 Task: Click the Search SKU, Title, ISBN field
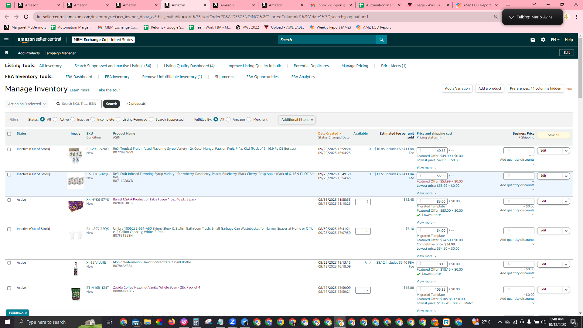(78, 104)
